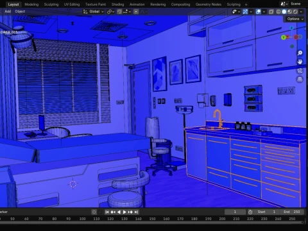
Task: Open the Add menu
Action: 8,12
